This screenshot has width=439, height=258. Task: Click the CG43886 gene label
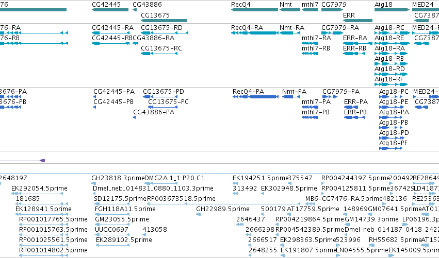pos(147,5)
